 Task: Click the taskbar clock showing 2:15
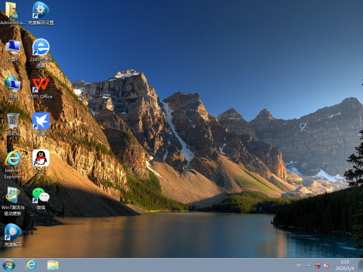click(344, 265)
